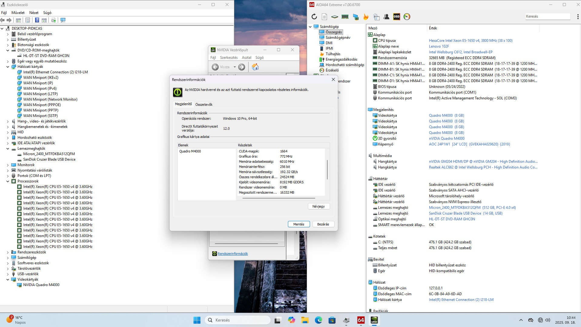Switch to AIDA64 via its taskbar icon
581x327 pixels.
(361, 320)
